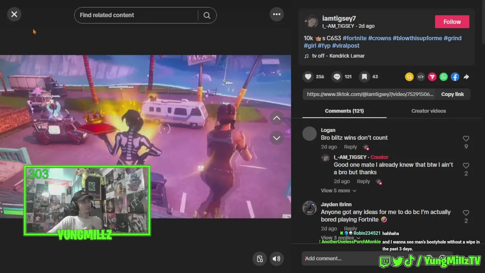The height and width of the screenshot is (273, 485).
Task: Reply to Logan's comment
Action: pos(350,147)
